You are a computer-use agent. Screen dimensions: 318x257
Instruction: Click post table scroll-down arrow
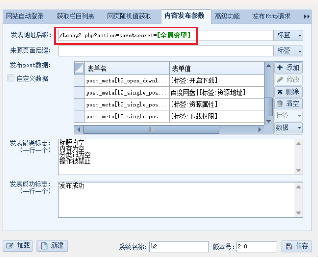click(x=269, y=121)
